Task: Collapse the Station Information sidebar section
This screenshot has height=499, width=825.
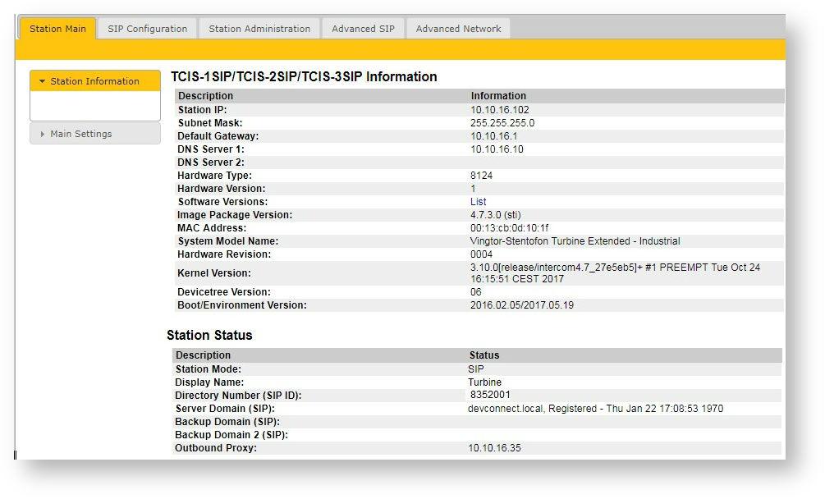Action: pos(94,81)
